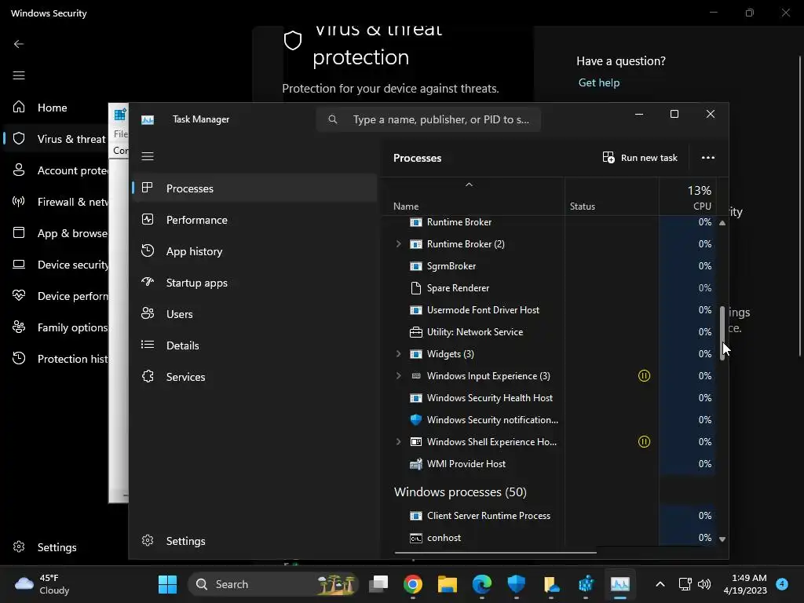Click Run new task button

(x=640, y=157)
